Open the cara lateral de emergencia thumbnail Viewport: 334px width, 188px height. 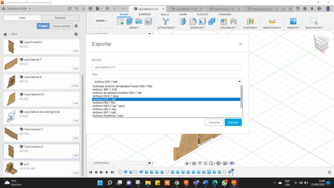pos(11,116)
